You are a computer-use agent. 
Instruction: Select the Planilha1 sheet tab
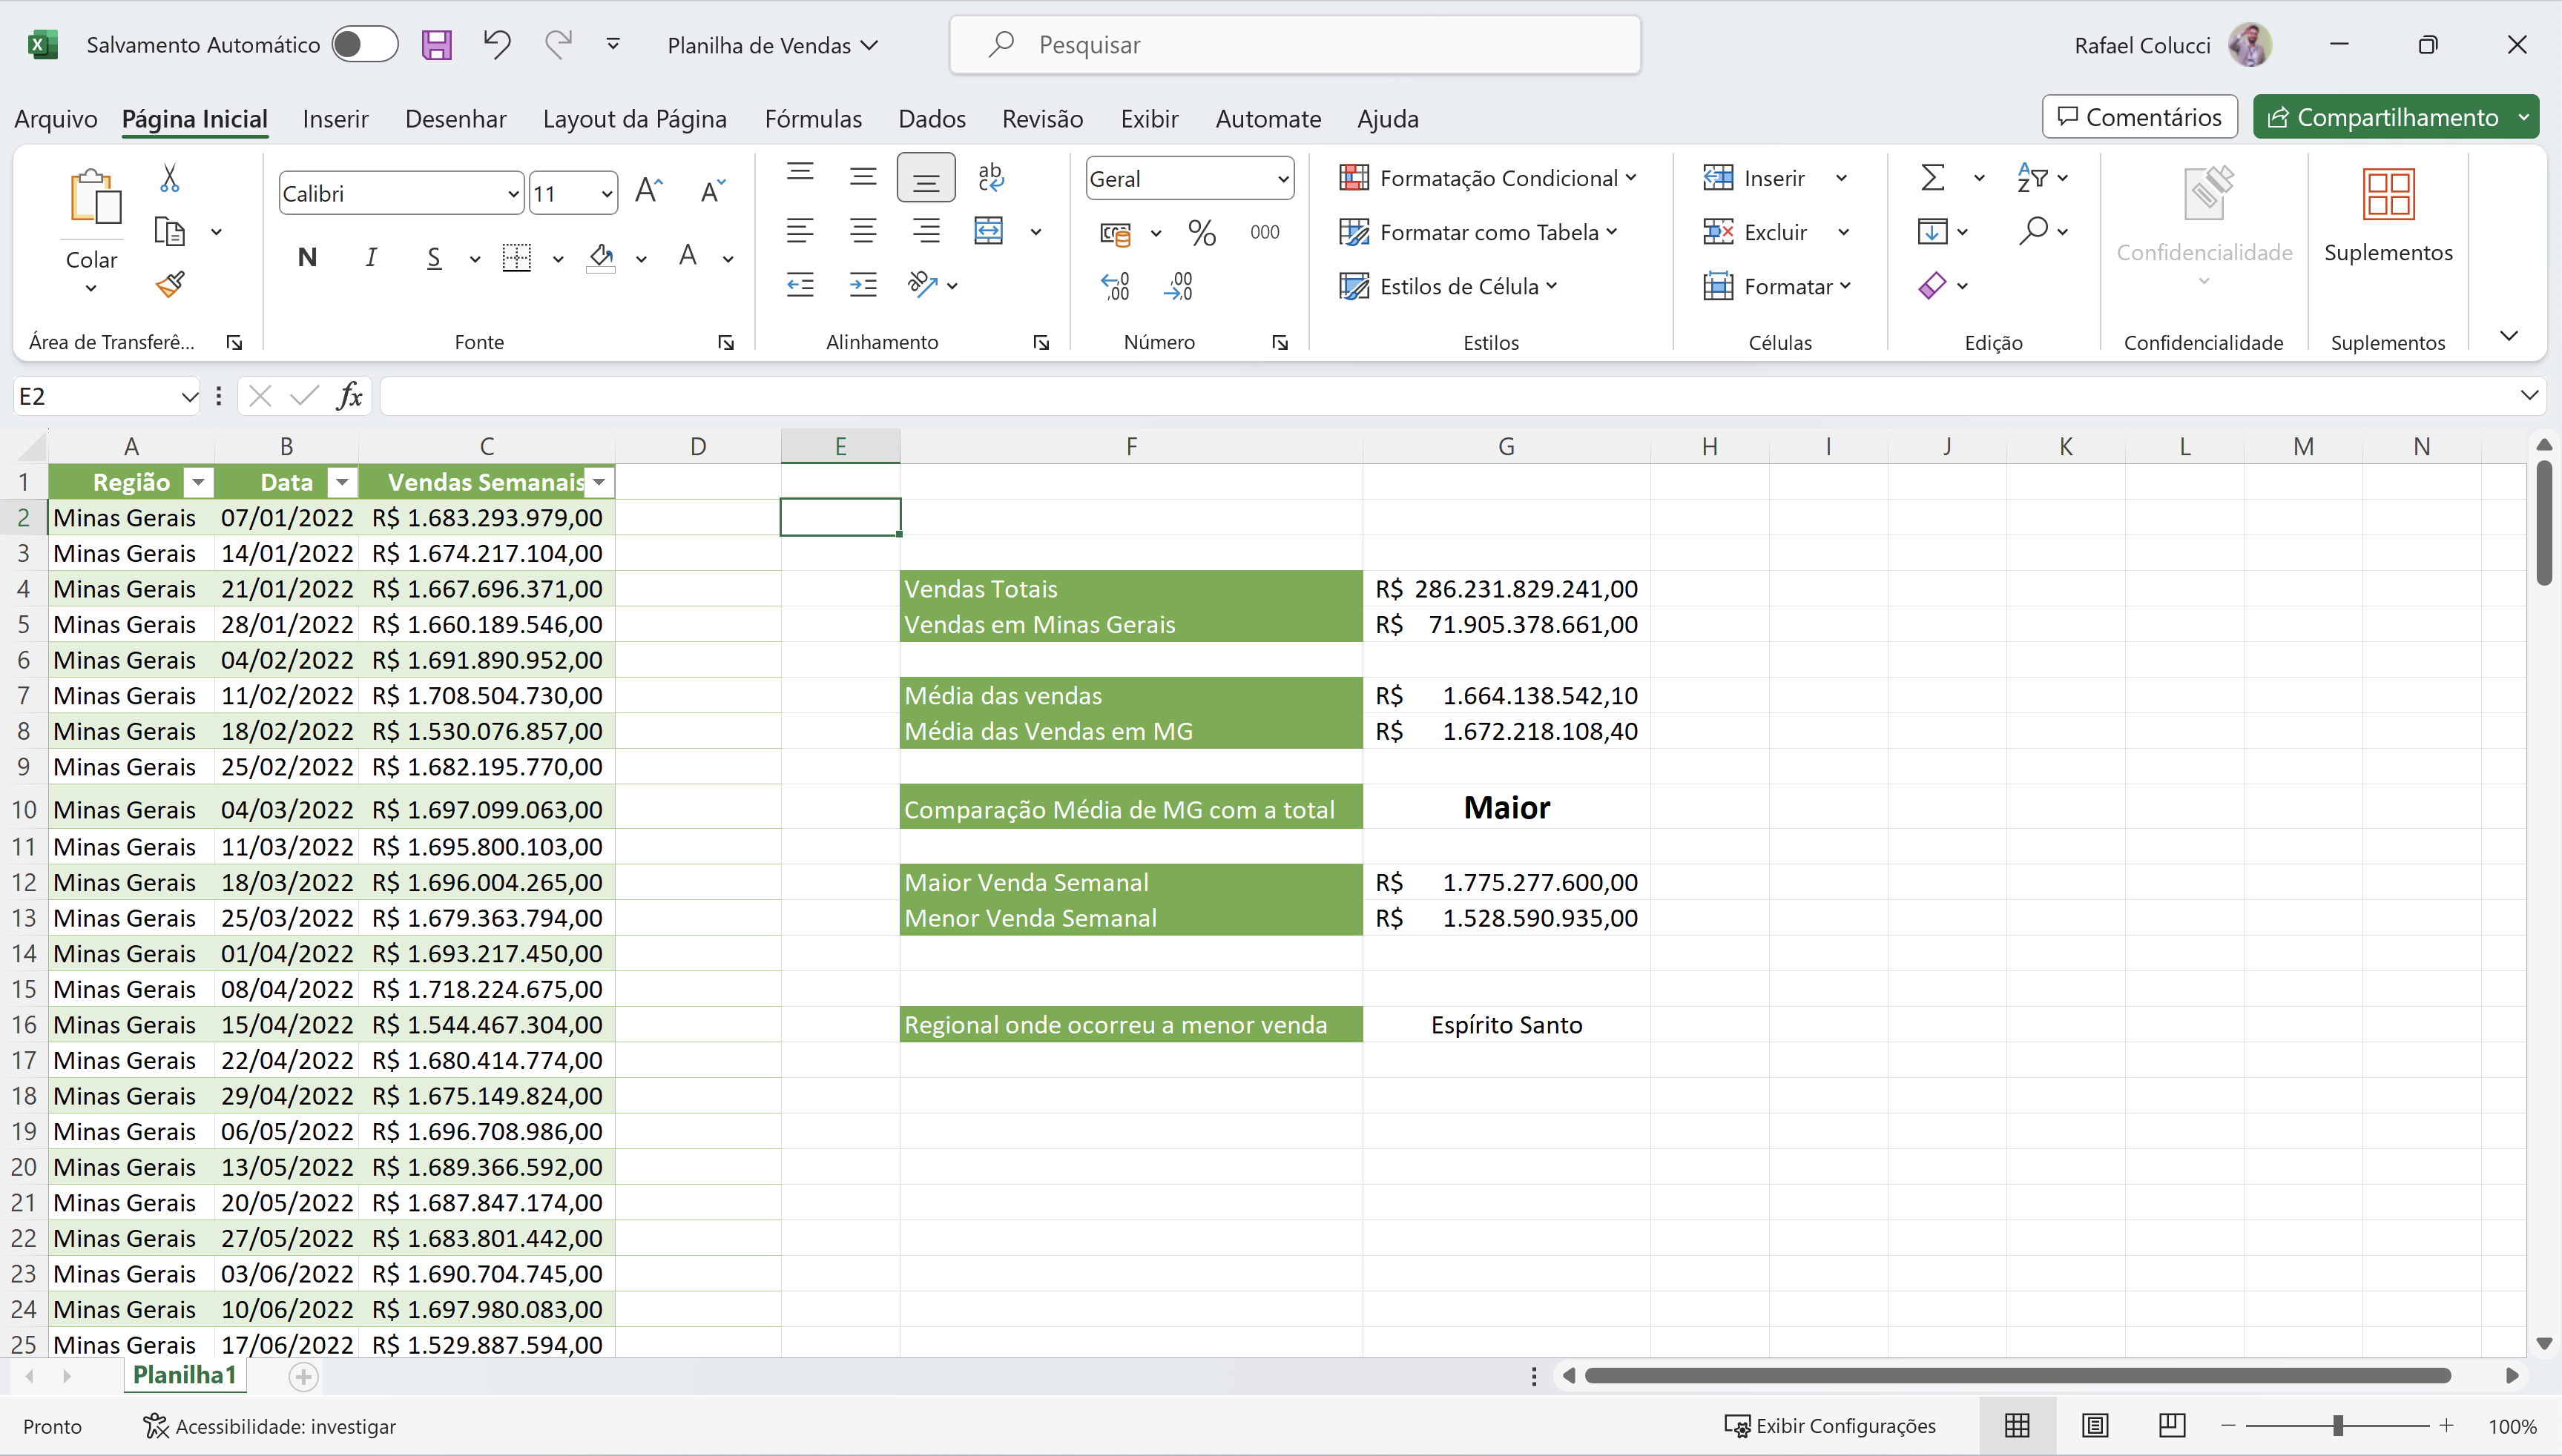tap(185, 1375)
